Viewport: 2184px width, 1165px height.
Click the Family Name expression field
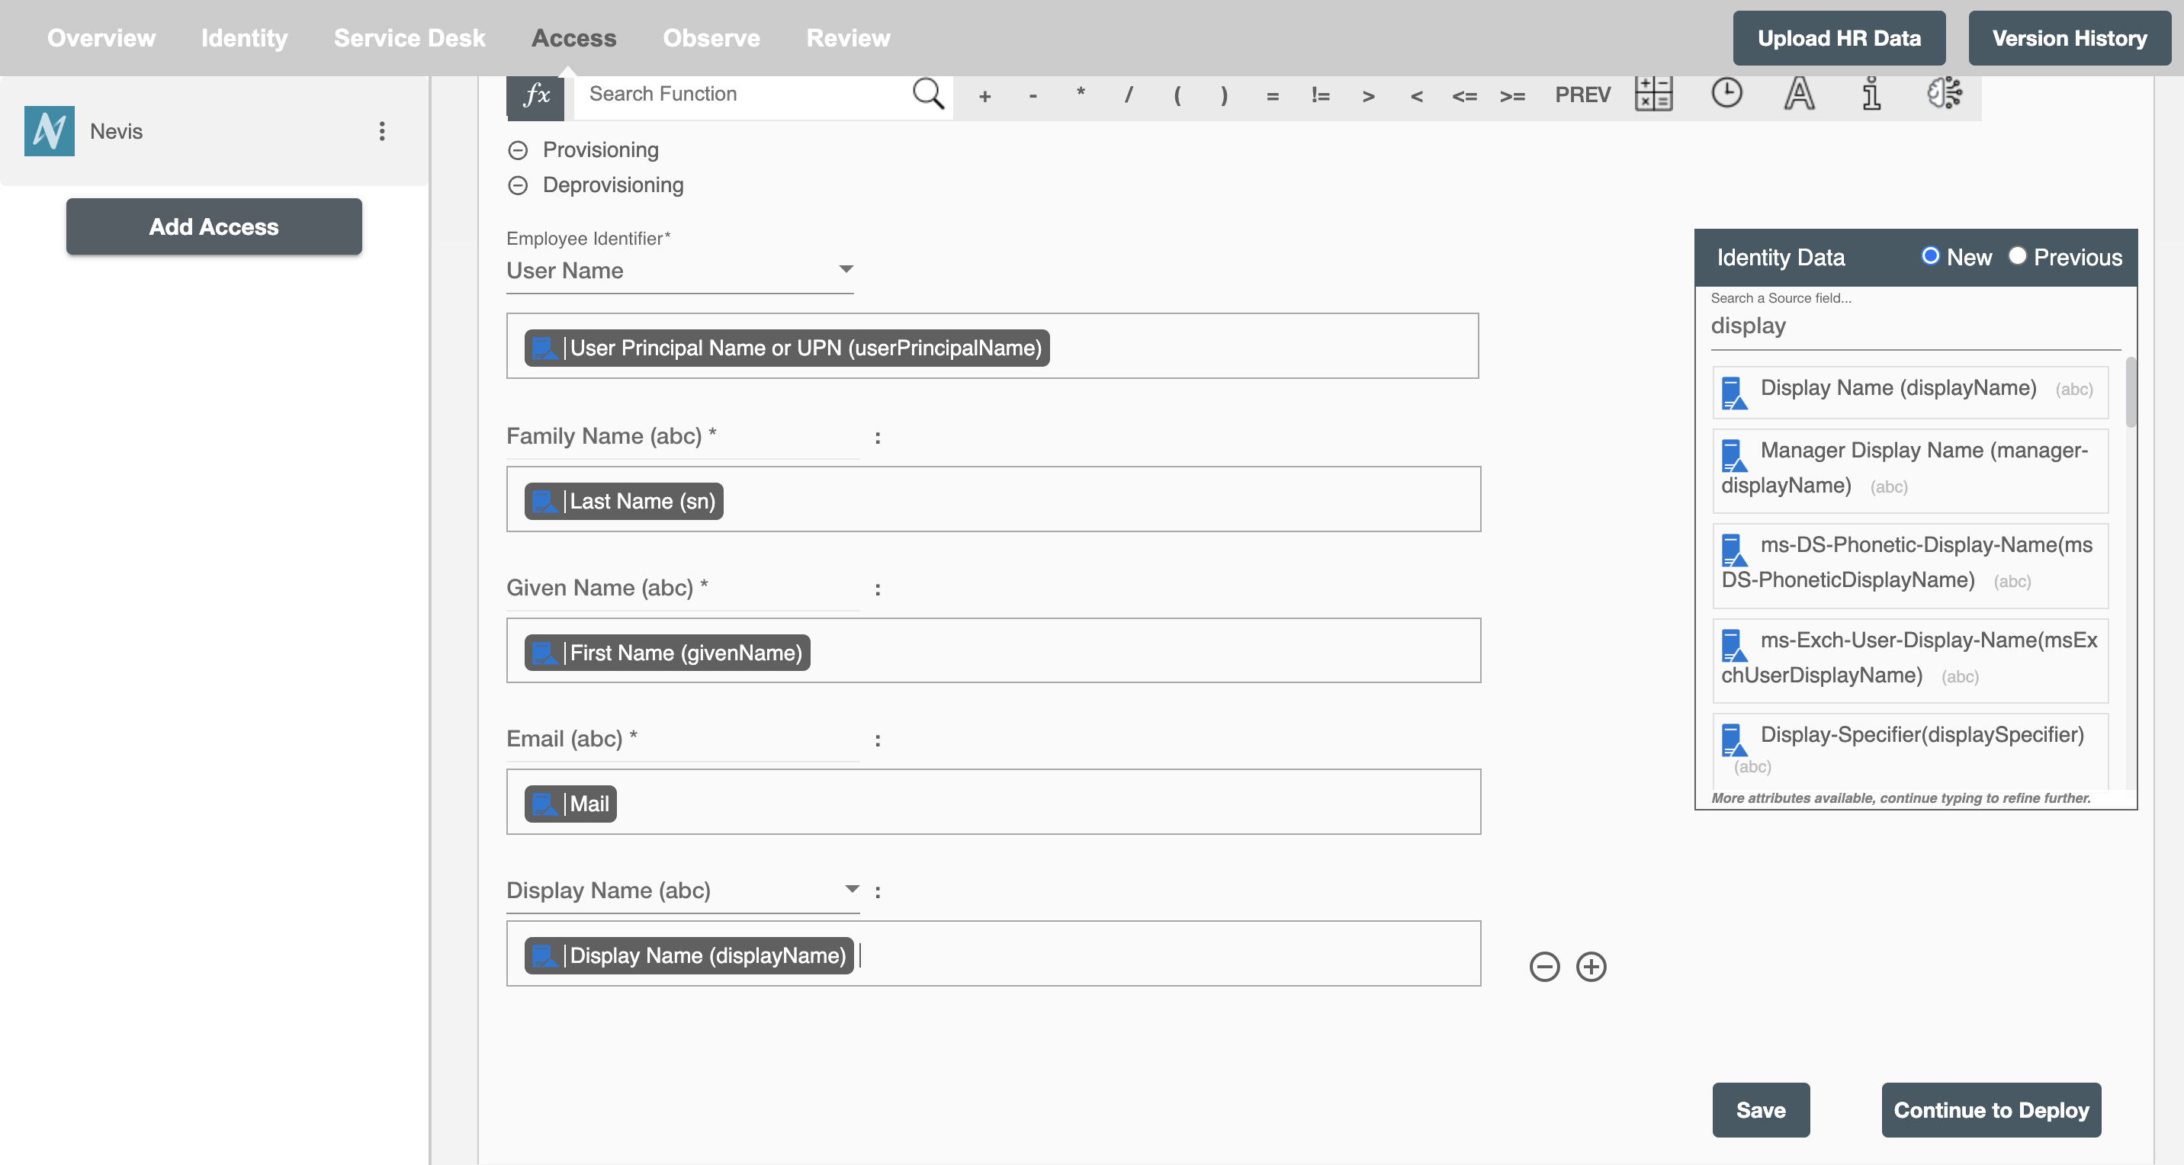tap(994, 499)
